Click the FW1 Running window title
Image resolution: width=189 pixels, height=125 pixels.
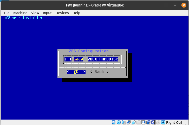point(95,5)
